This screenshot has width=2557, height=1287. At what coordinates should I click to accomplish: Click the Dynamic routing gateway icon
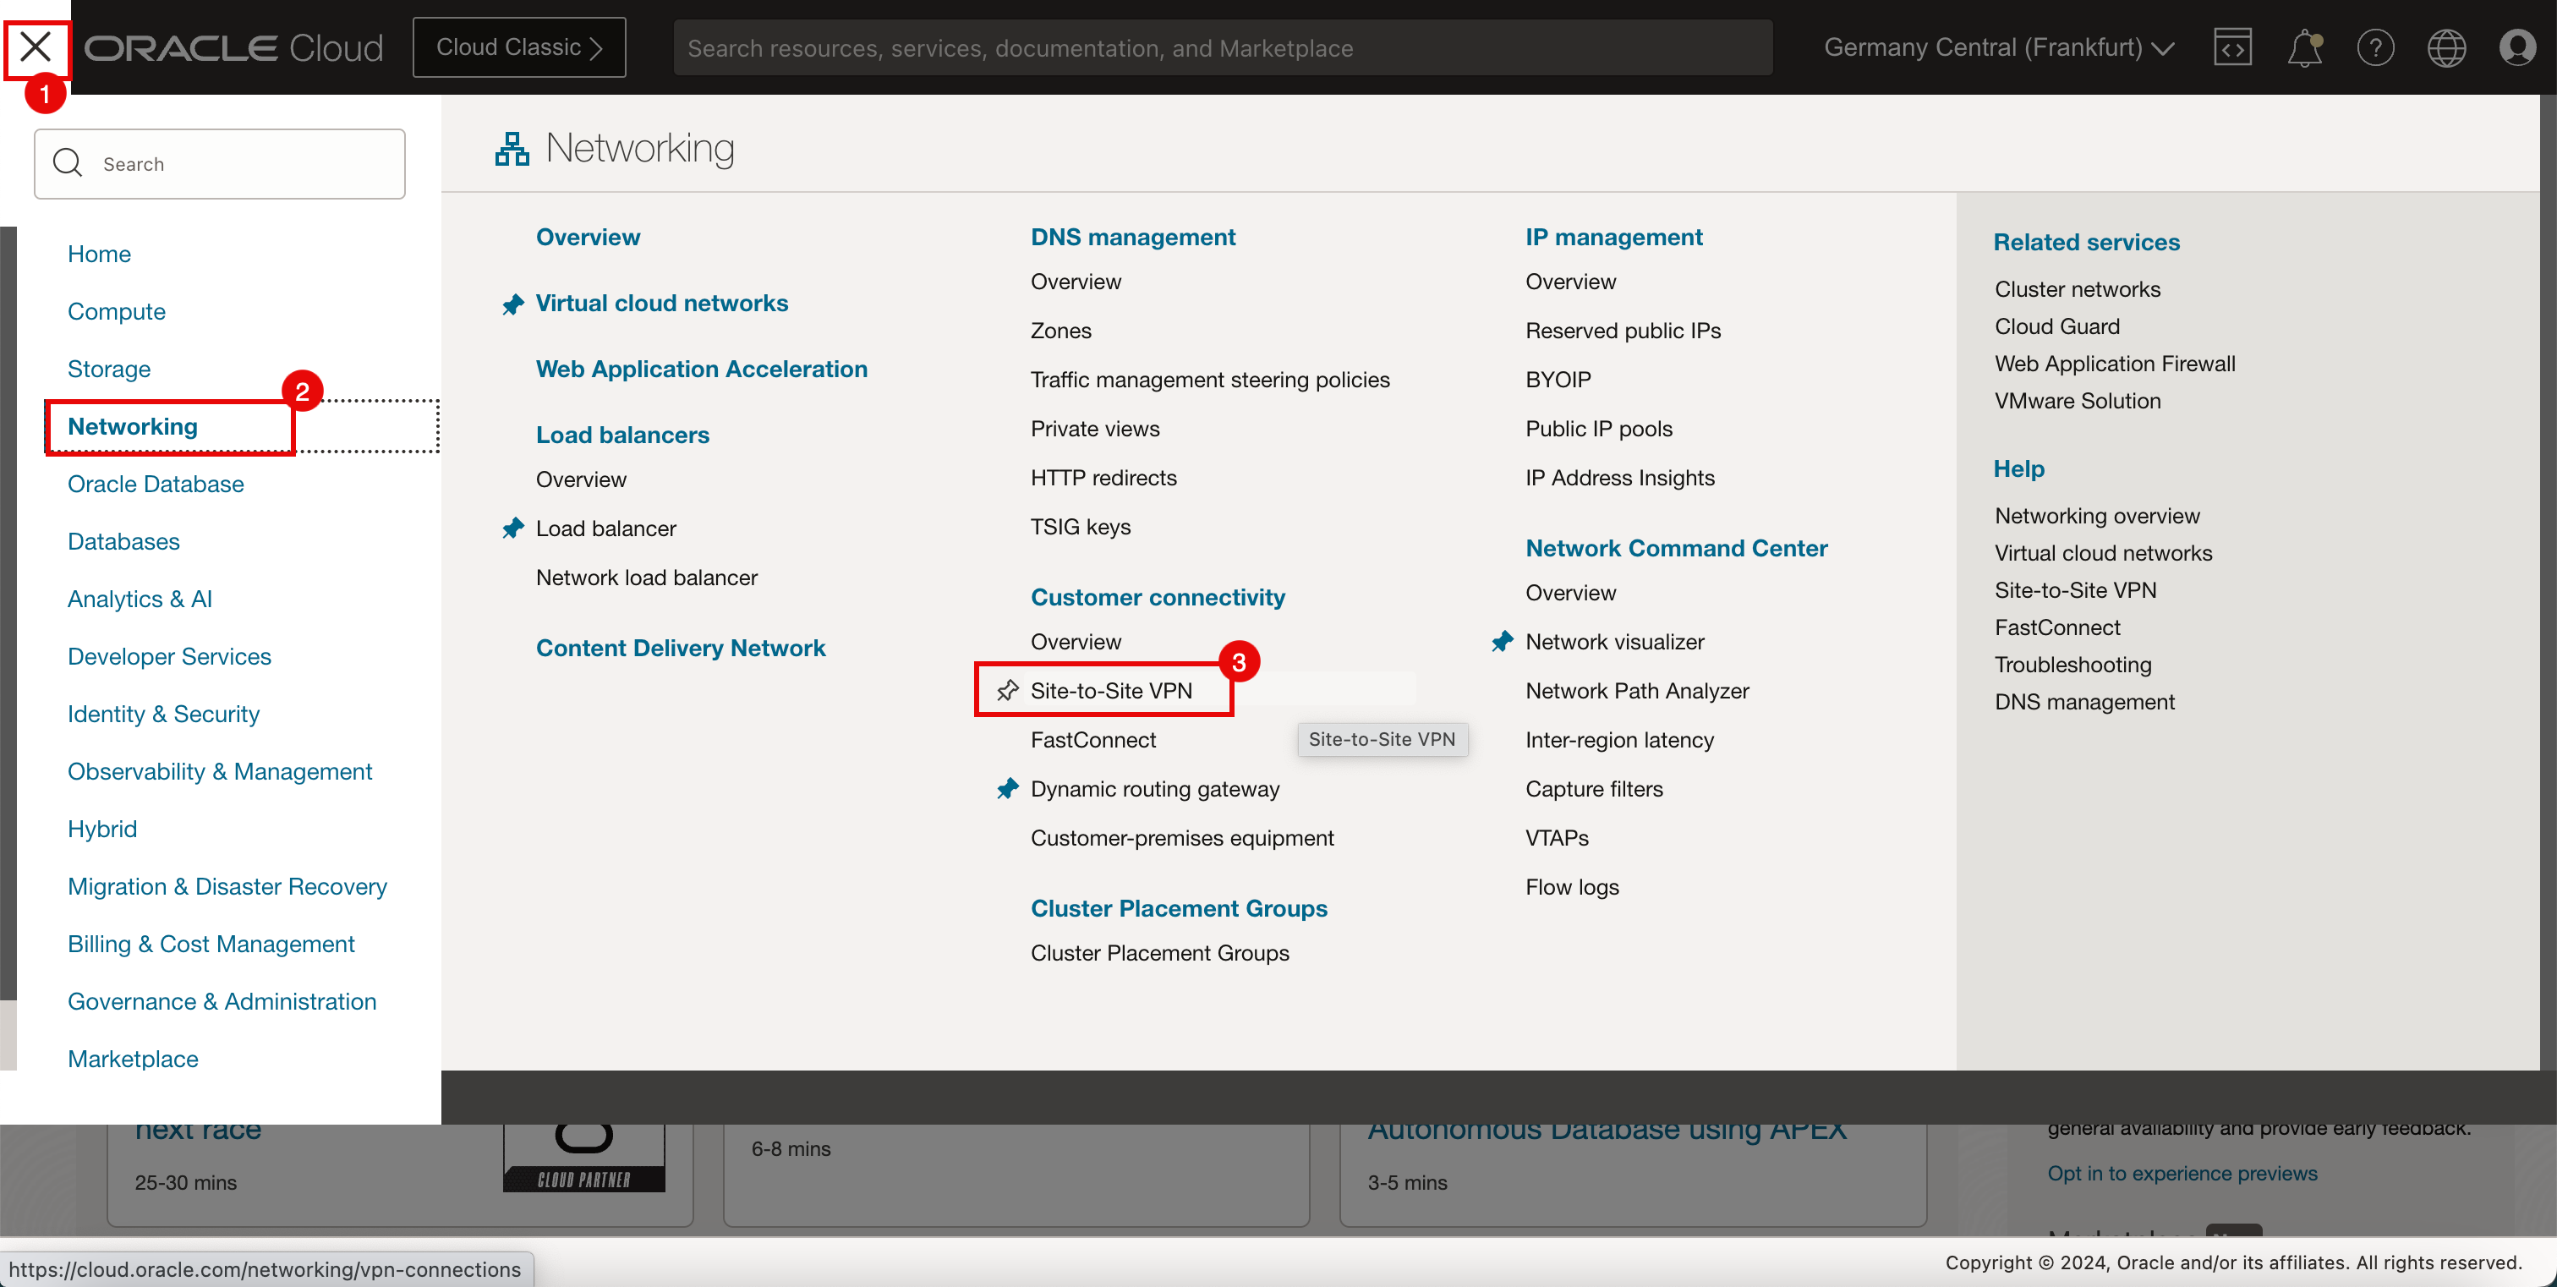1008,788
